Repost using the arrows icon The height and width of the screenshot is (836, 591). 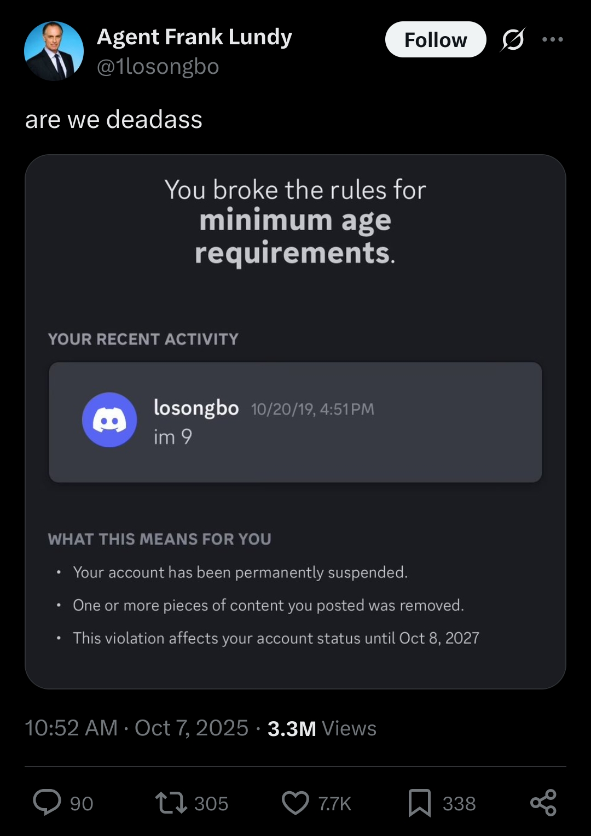[171, 803]
